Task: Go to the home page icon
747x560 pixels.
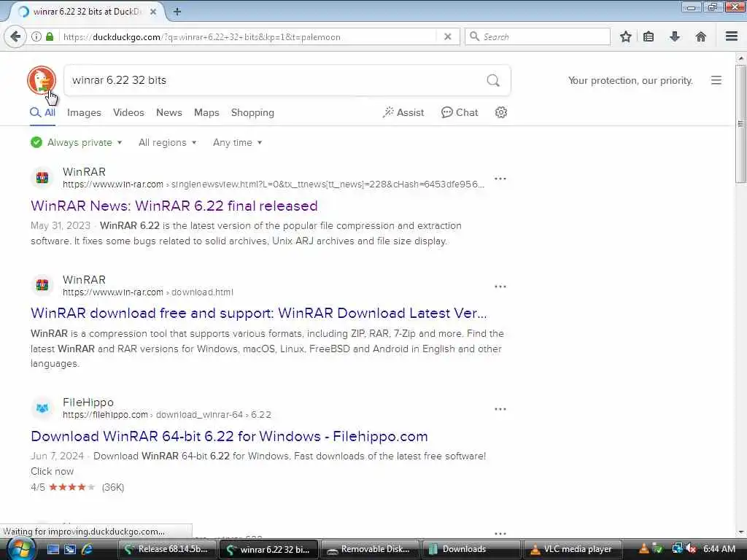Action: 700,36
